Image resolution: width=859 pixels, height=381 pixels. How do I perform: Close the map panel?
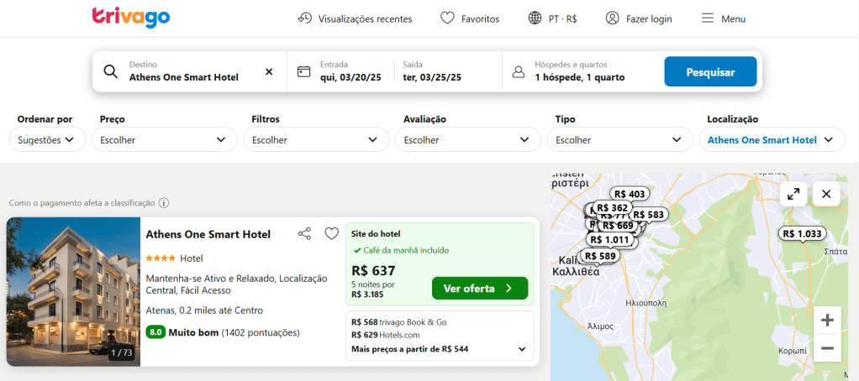coord(826,194)
